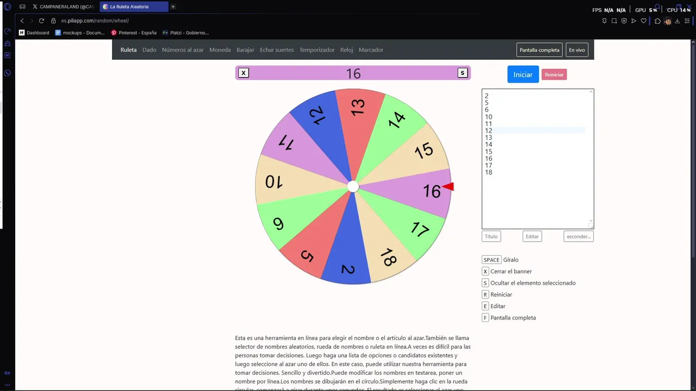Click the Título button
Screen dimensions: 696x391
coord(491,236)
